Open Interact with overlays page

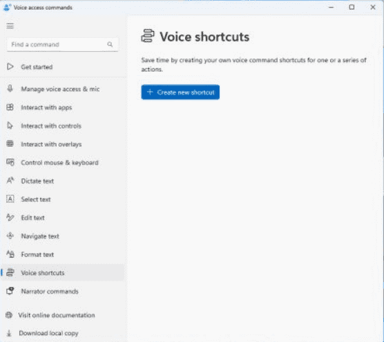pyautogui.click(x=63, y=144)
